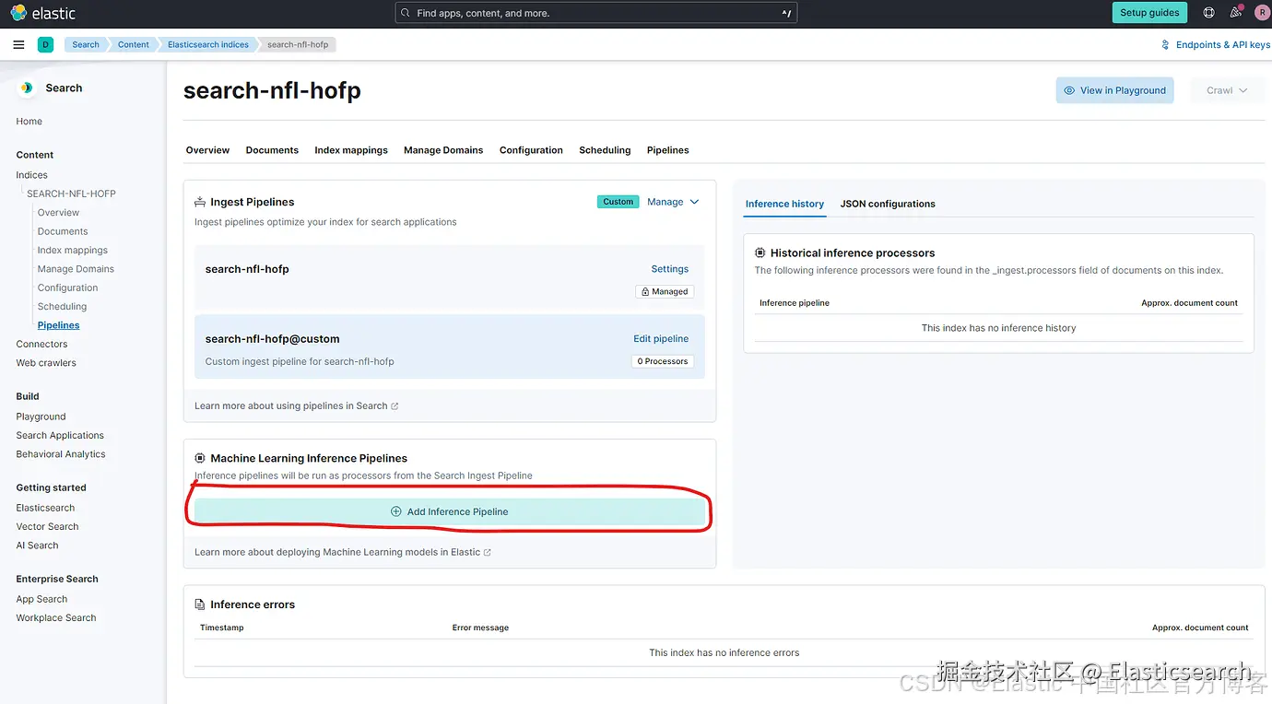Viewport: 1272px width, 704px height.
Task: Open Manage Domains in sidebar tree
Action: click(x=76, y=269)
